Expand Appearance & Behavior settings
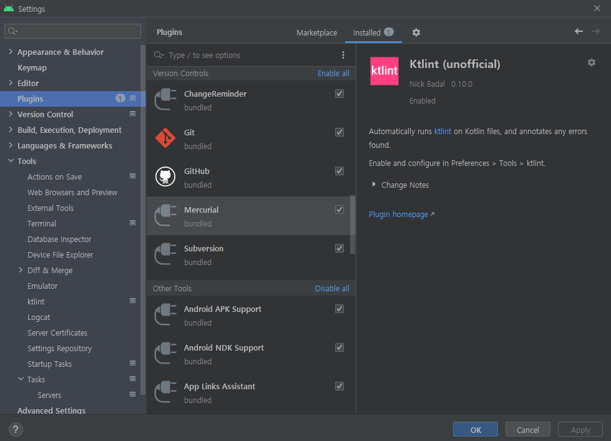This screenshot has width=611, height=441. coord(11,51)
